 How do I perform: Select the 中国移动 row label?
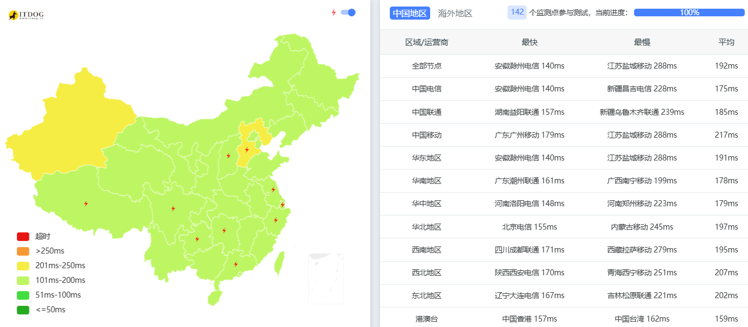click(427, 135)
